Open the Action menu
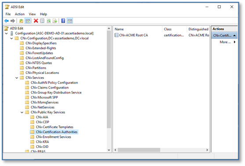245x166 pixels. pos(20,14)
